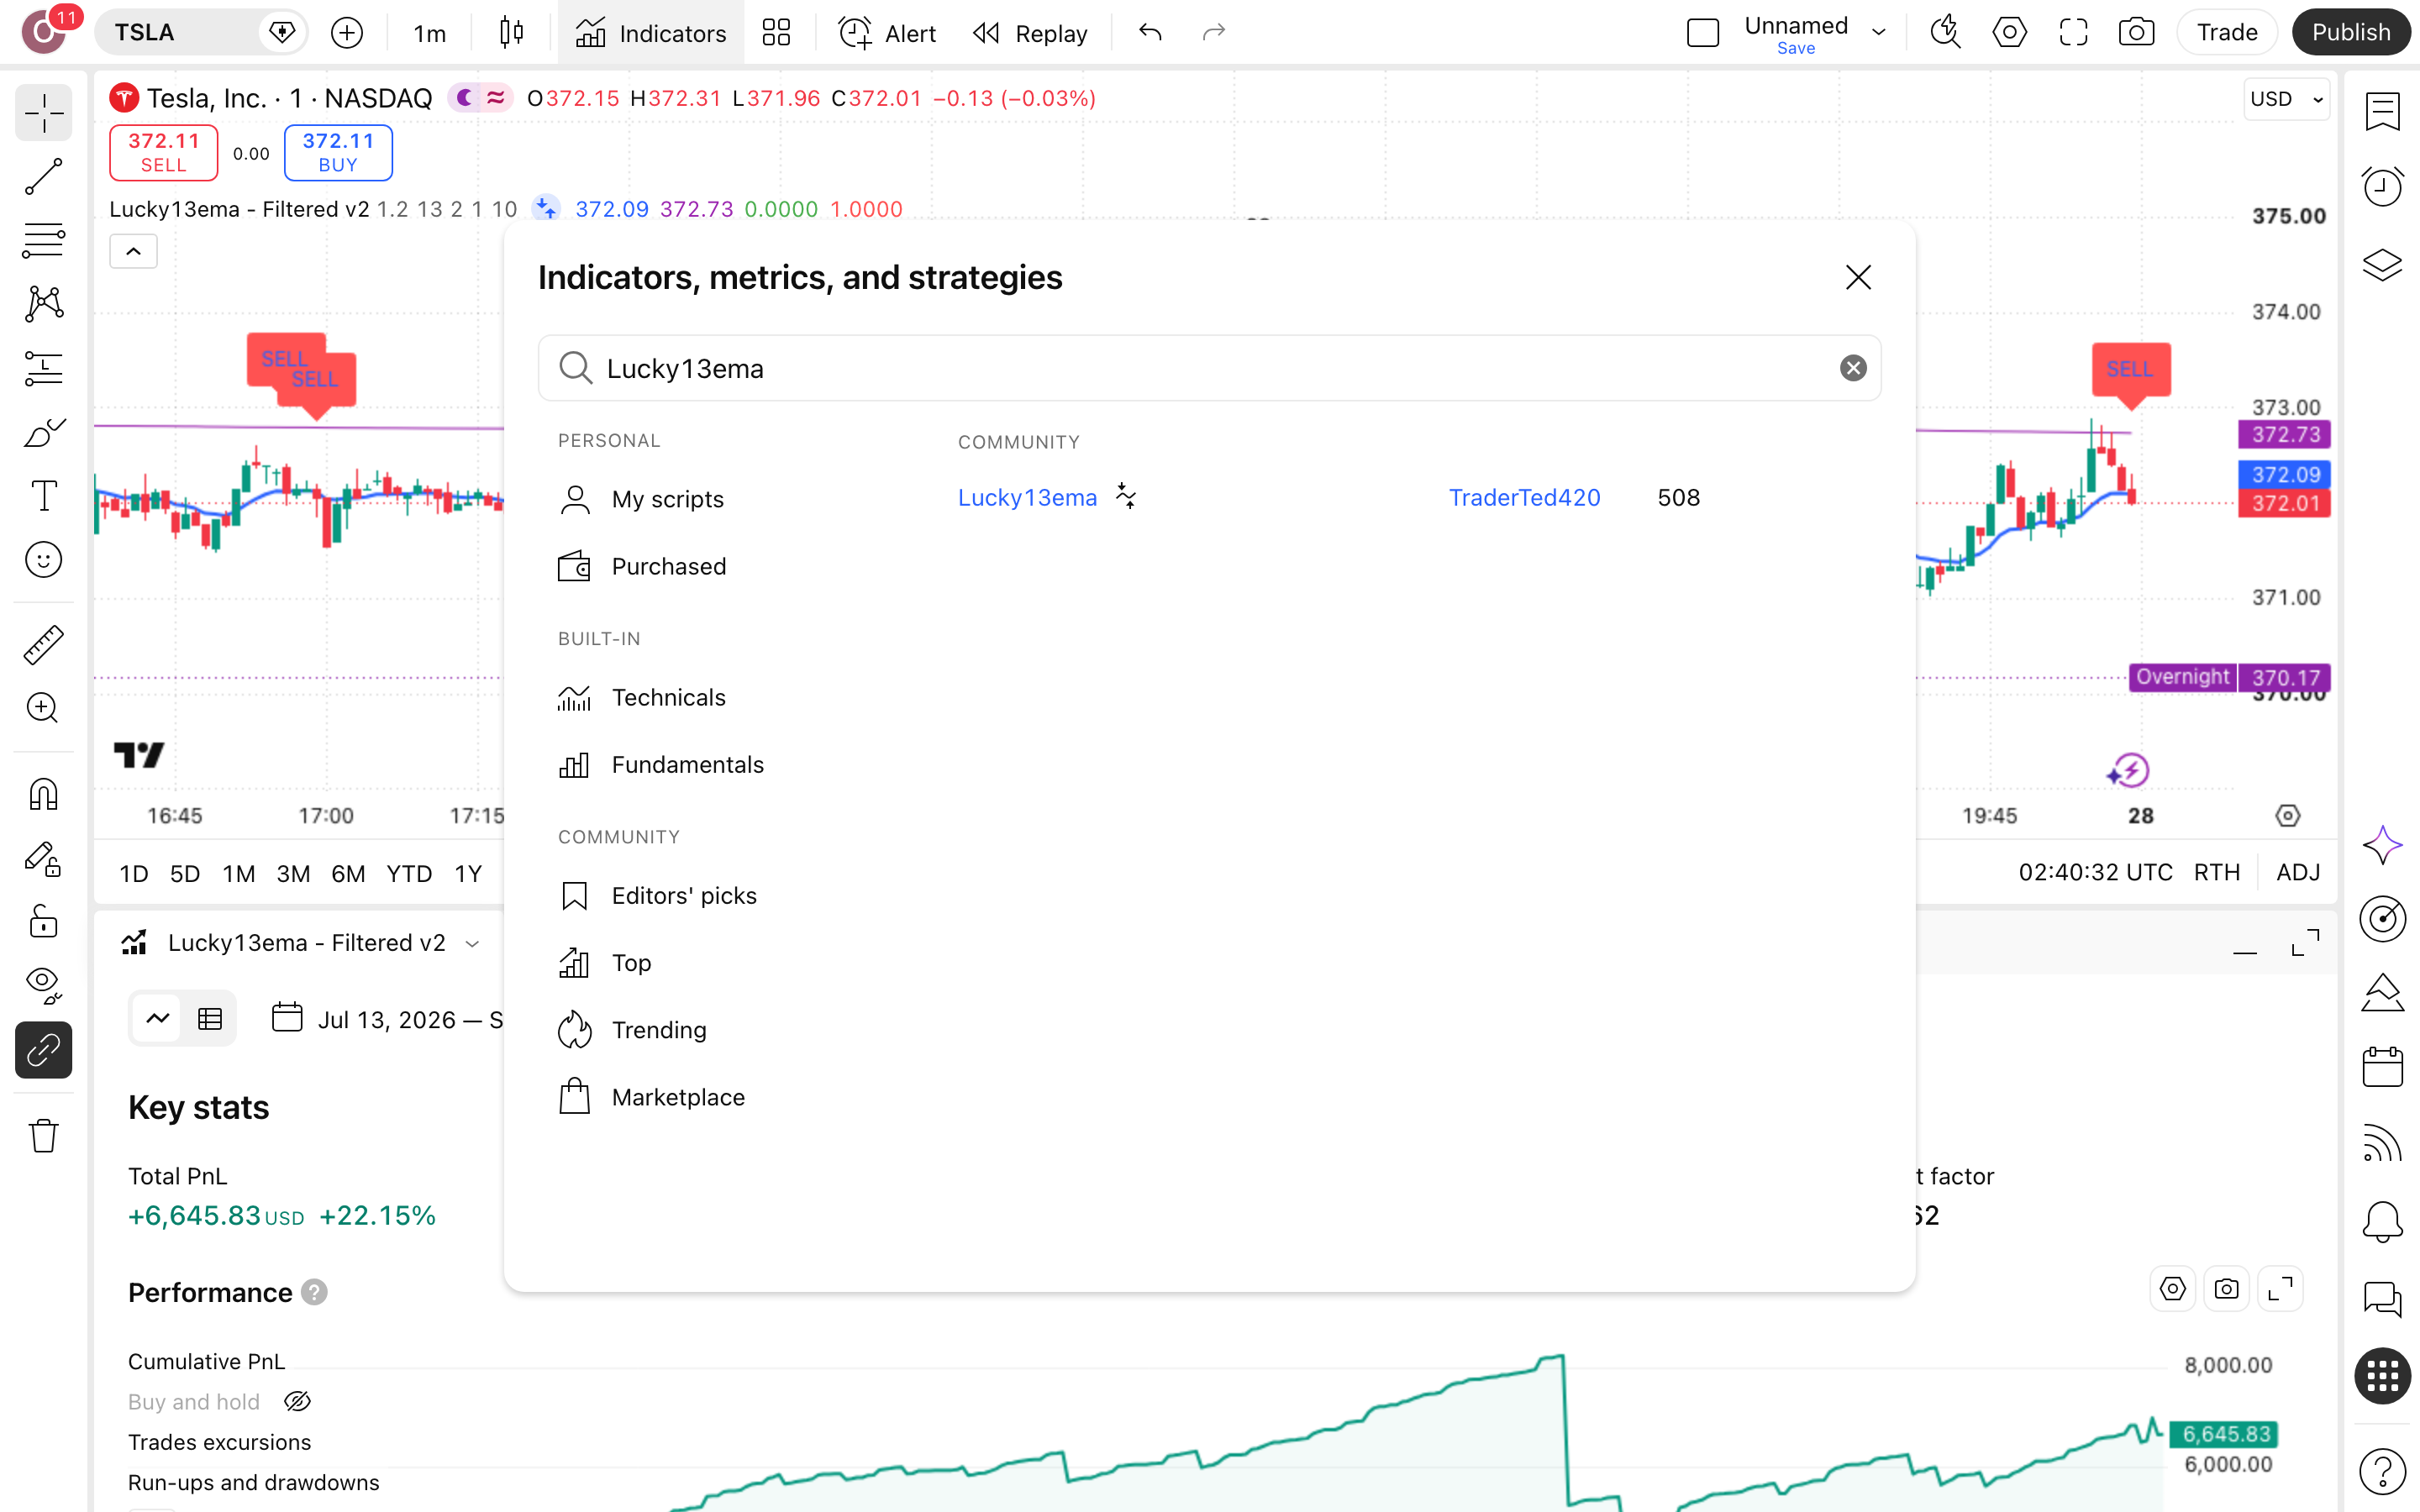The width and height of the screenshot is (2420, 1512).
Task: Remove objects with the trash icon
Action: [43, 1136]
